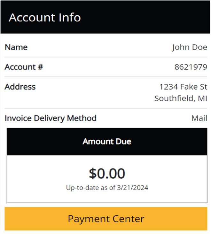The image size is (211, 234).
Task: Open the Payment Center
Action: pos(106,219)
